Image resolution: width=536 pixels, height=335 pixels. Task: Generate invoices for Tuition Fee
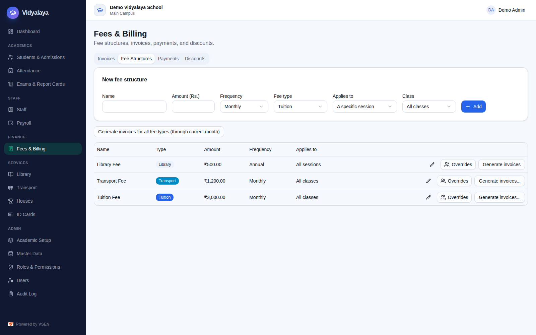[x=499, y=197]
